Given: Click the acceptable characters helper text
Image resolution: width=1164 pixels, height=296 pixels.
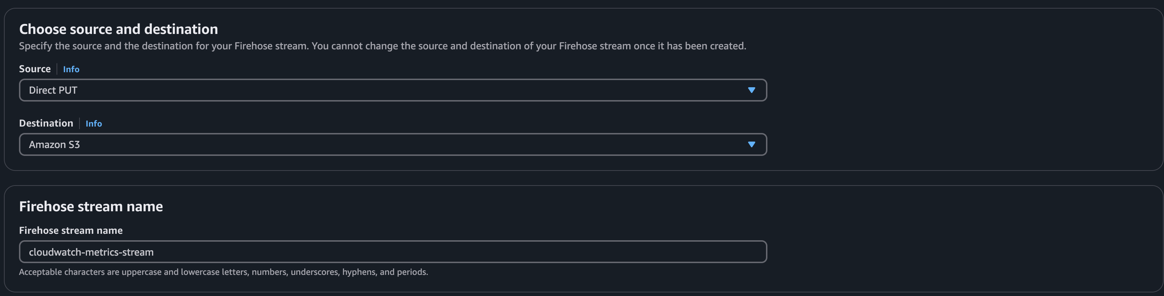Looking at the screenshot, I should pos(224,272).
